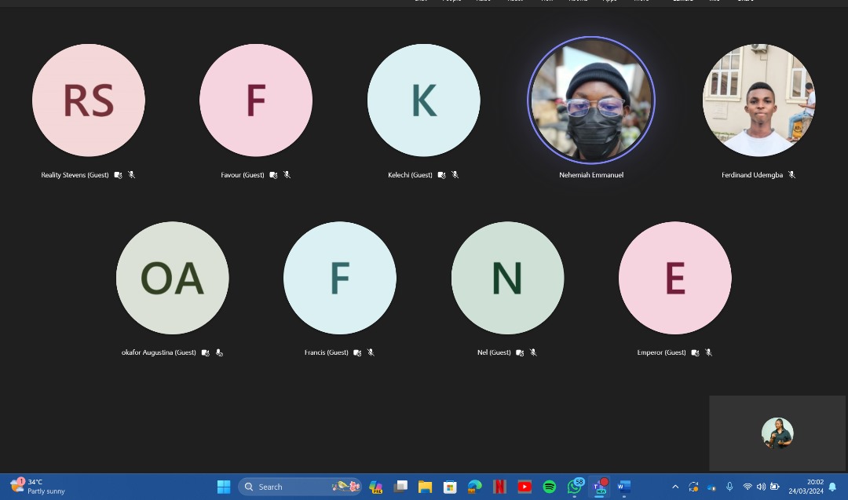Select Ferdinand Udemgba's profile photo

point(758,100)
